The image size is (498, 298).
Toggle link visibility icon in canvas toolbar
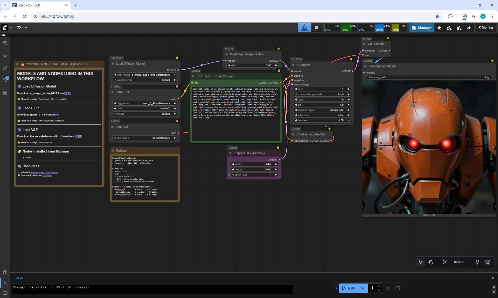(487, 262)
